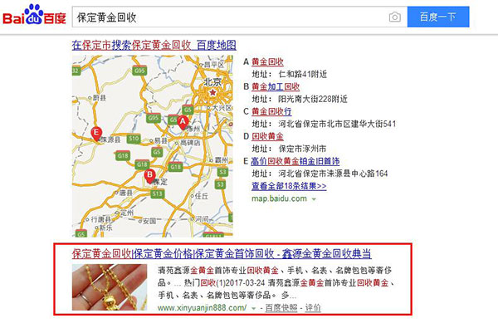Open result B 黄金加工回收 link

(x=276, y=86)
